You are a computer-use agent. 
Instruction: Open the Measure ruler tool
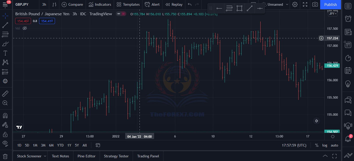pyautogui.click(x=5, y=93)
